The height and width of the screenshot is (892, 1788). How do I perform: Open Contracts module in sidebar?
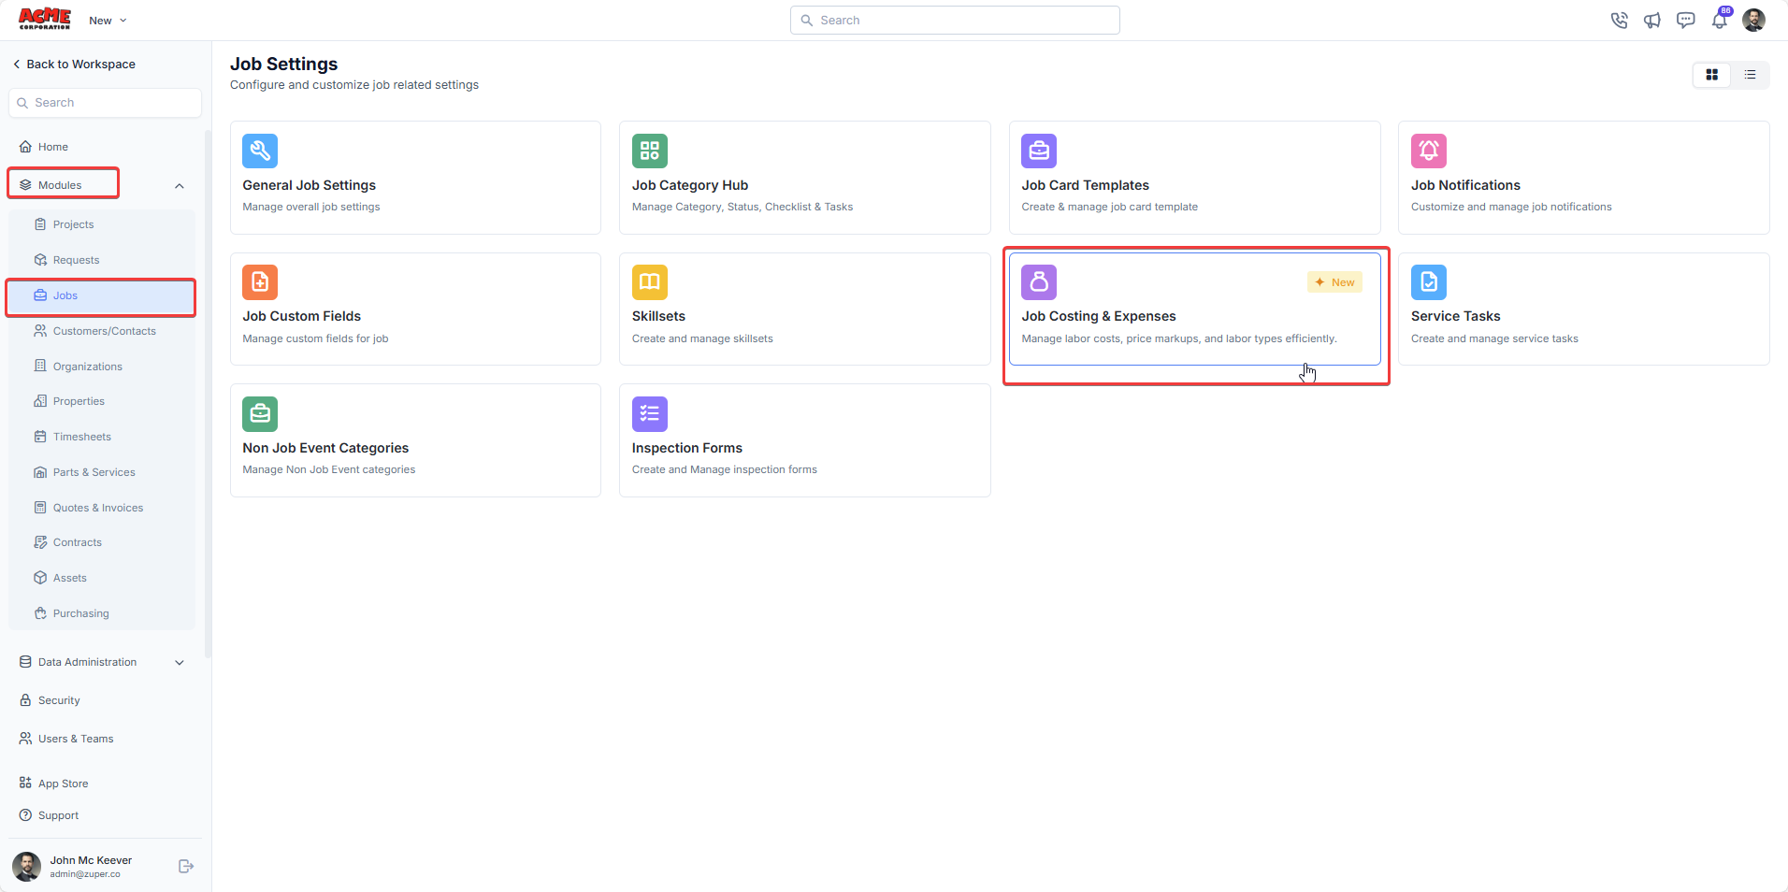click(x=103, y=542)
